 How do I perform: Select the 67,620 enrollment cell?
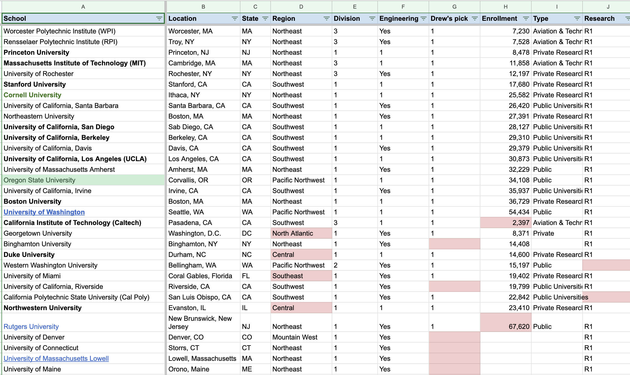coord(506,323)
